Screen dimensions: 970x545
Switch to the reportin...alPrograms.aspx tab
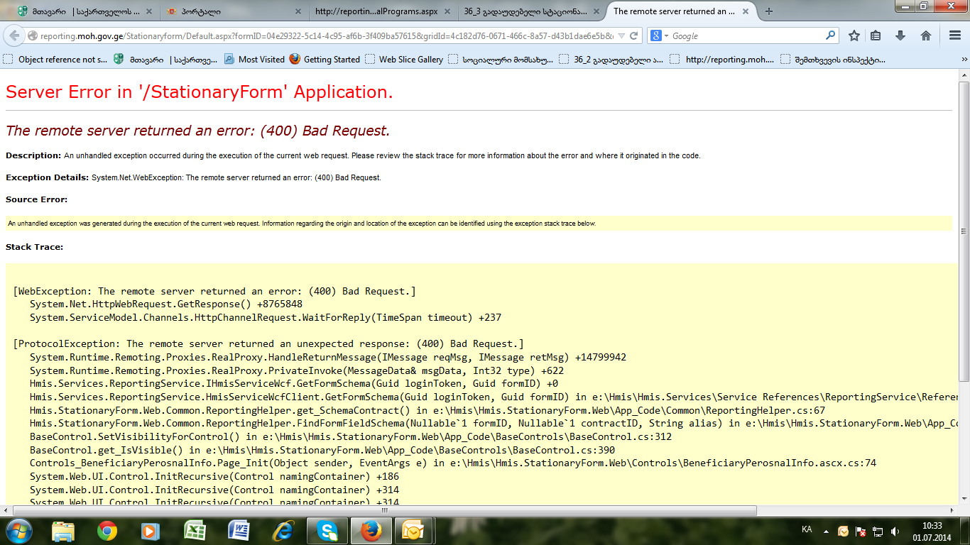pyautogui.click(x=376, y=11)
